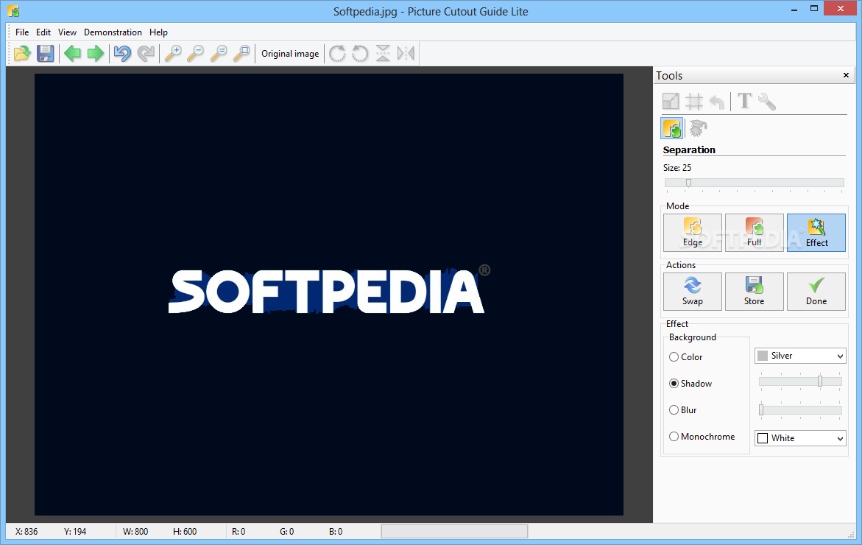Open the White color dropdown
This screenshot has height=545, width=862.
coord(800,437)
